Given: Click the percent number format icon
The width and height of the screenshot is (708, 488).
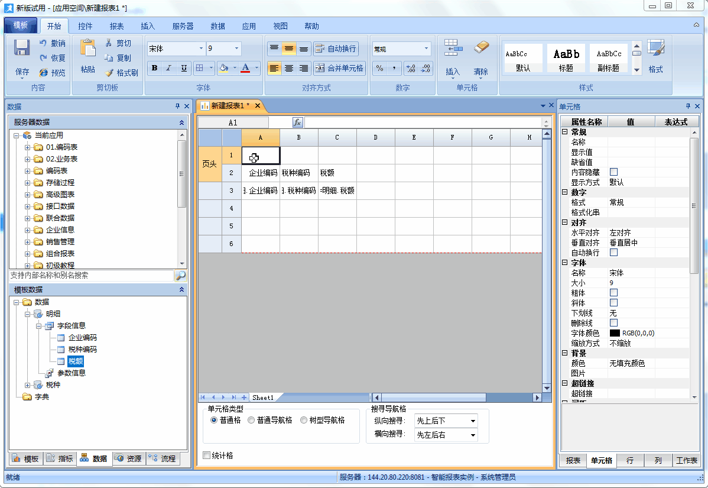Looking at the screenshot, I should coord(379,68).
